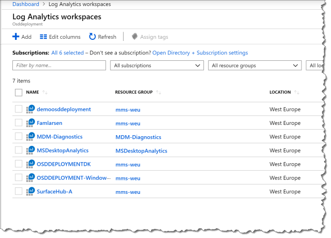The height and width of the screenshot is (238, 331).
Task: Click West Europe in Famlarsen row
Action: (x=285, y=123)
